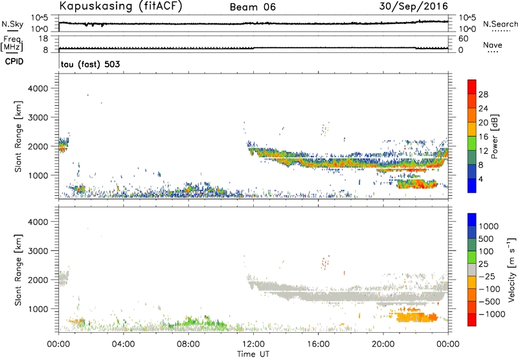The image size is (518, 358).
Task: Click the "Nave" legend label
Action: point(493,45)
